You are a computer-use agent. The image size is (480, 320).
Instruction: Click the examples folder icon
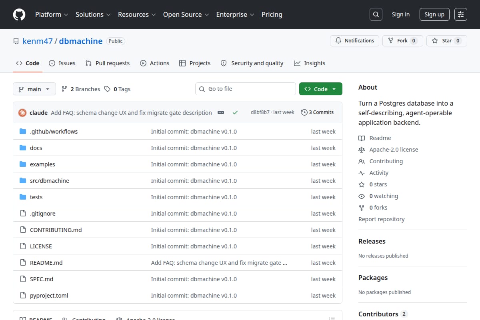pos(23,164)
